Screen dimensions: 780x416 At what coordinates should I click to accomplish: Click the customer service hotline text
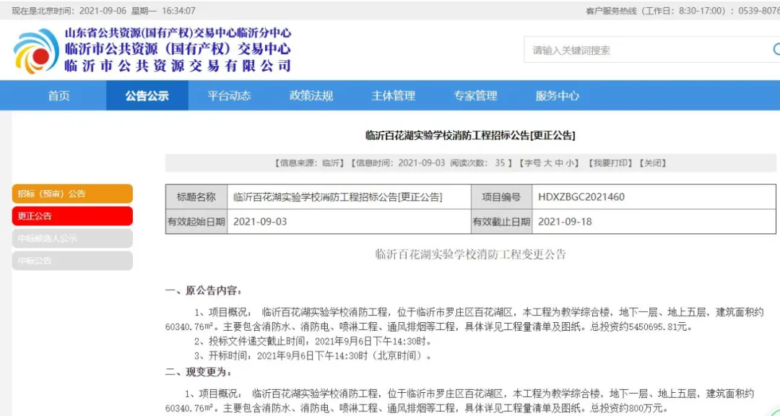coord(682,10)
